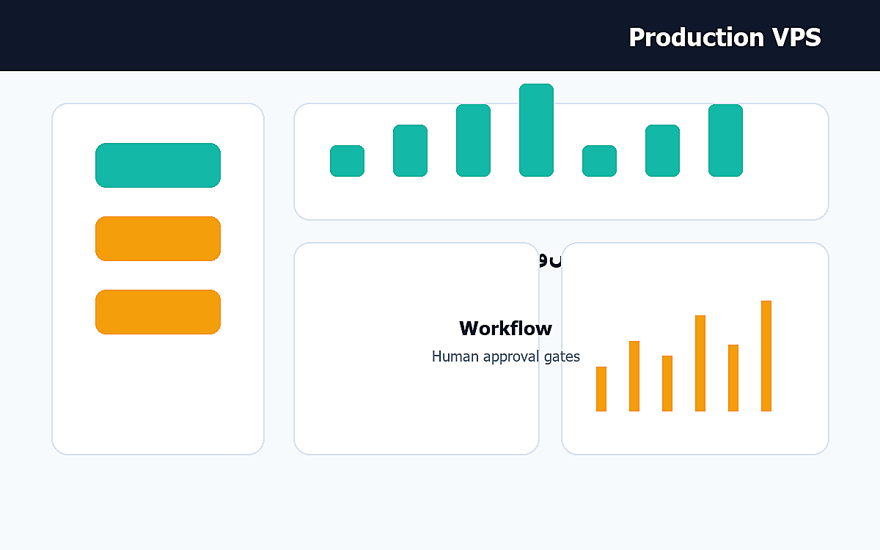Viewport: 880px width, 550px height.
Task: Select the upper orange sidebar button
Action: tap(158, 238)
